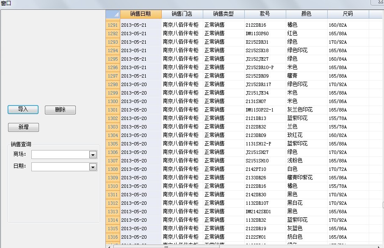
Task: Click style number S2151SH10
Action: 257,161
